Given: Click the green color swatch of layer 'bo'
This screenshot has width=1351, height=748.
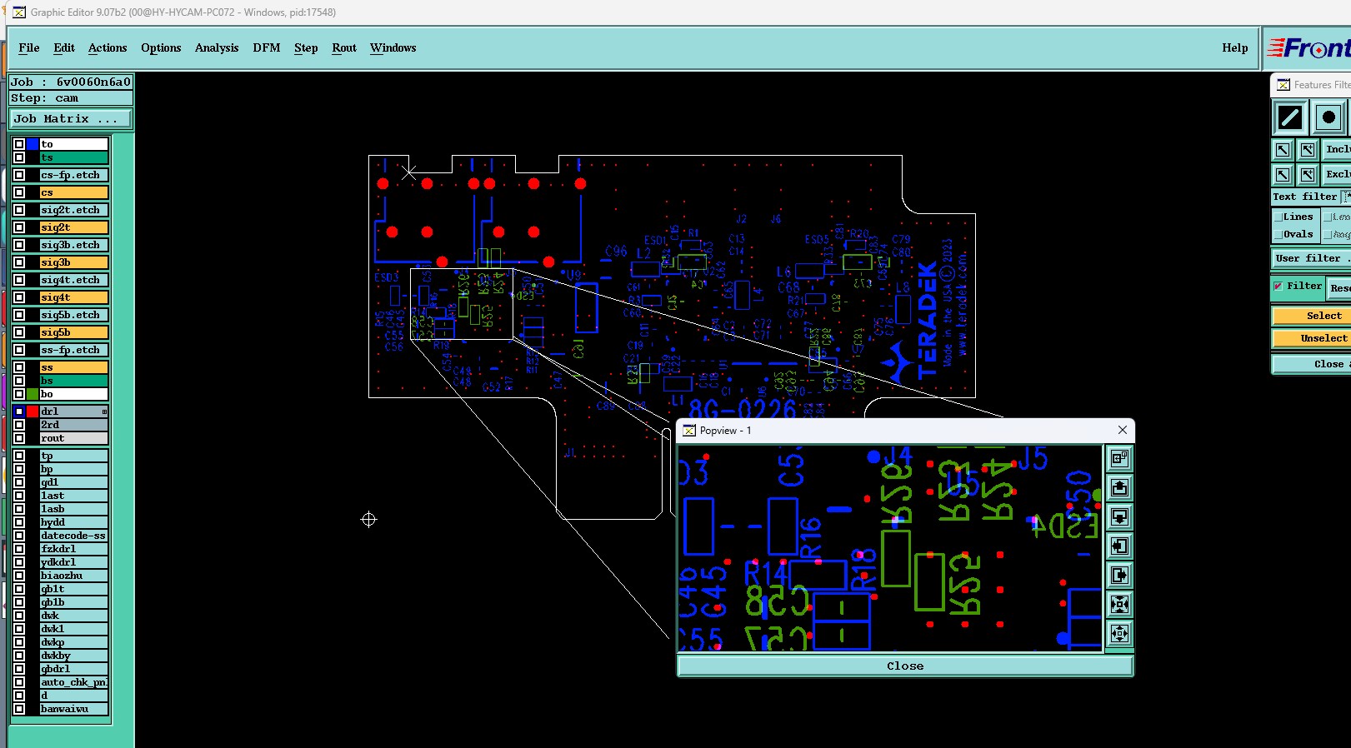Looking at the screenshot, I should (33, 394).
